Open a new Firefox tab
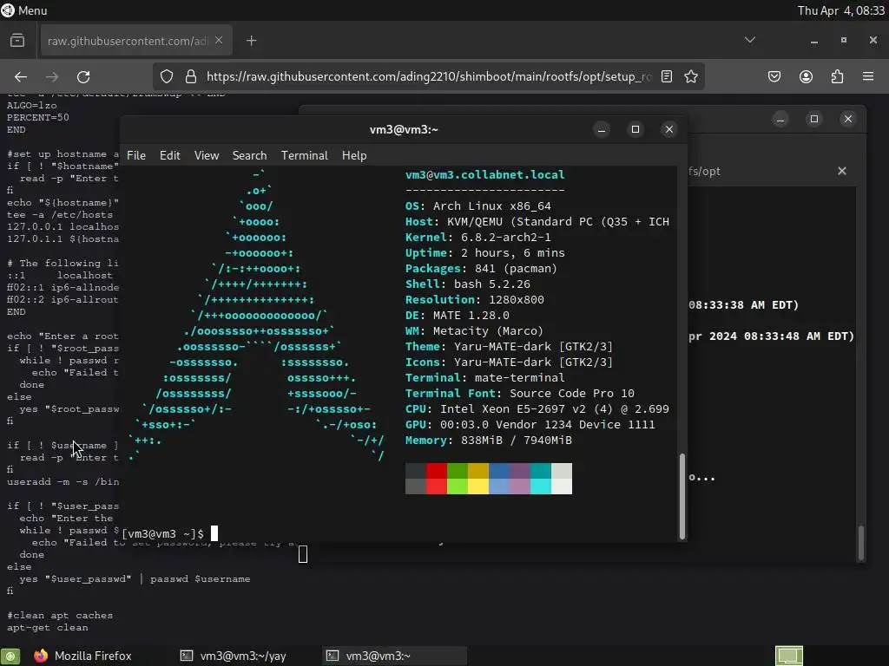This screenshot has width=889, height=666. pyautogui.click(x=251, y=41)
